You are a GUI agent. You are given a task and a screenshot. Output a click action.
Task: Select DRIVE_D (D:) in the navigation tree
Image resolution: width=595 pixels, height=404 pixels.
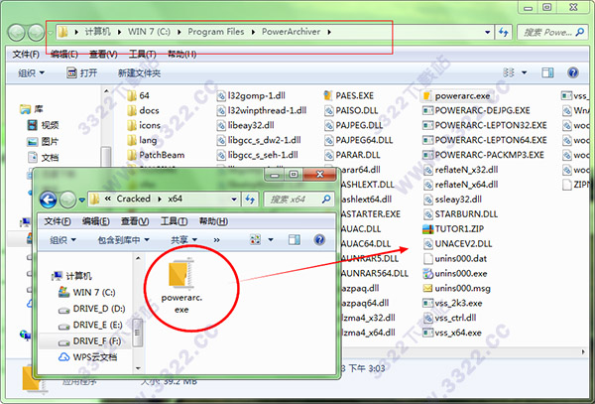click(x=92, y=309)
